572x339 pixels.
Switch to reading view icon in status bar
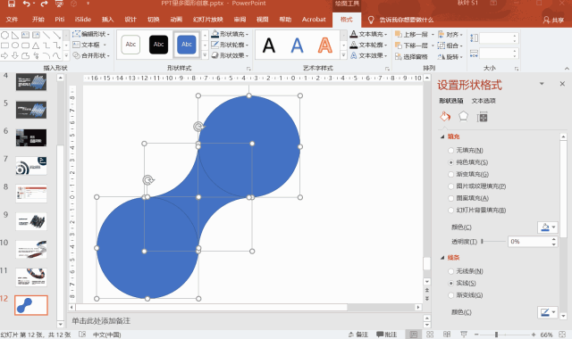point(447,335)
